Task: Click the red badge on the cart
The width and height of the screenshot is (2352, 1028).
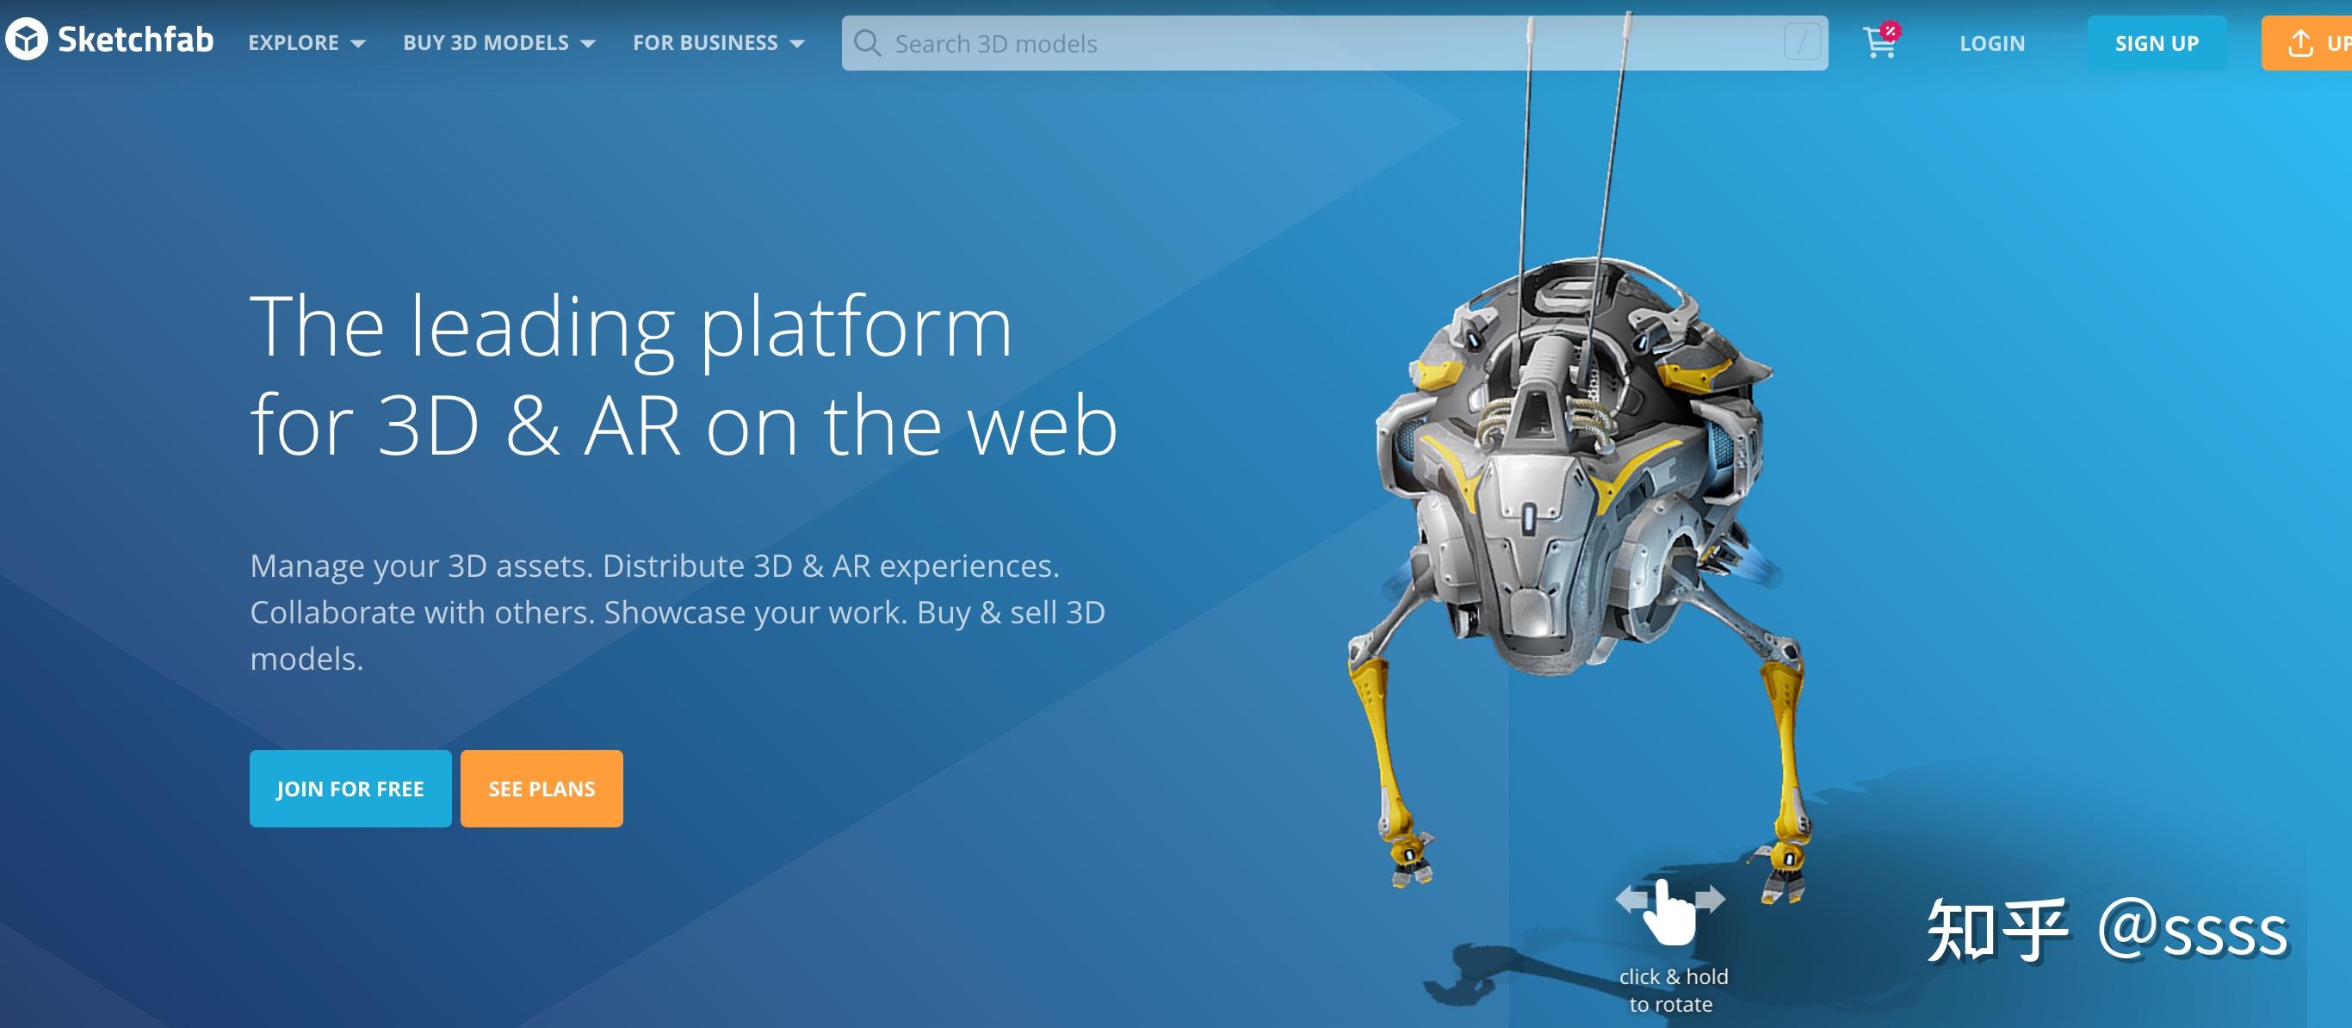Action: click(1890, 30)
